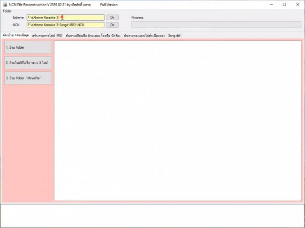Click the "Extreme" field label
305x228 pixels.
click(18, 17)
